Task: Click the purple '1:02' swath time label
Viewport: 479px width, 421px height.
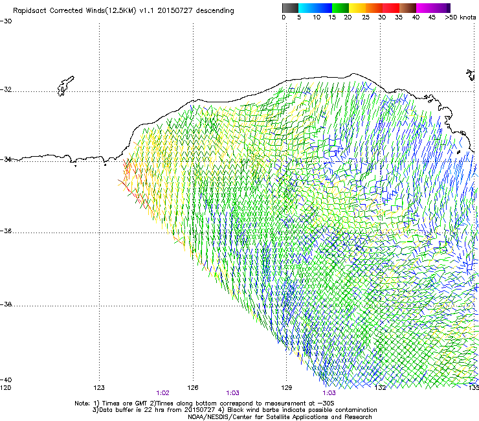Action: point(163,393)
